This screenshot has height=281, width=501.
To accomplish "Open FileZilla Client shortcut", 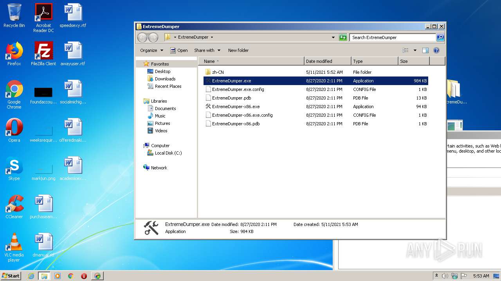I will tap(43, 54).
